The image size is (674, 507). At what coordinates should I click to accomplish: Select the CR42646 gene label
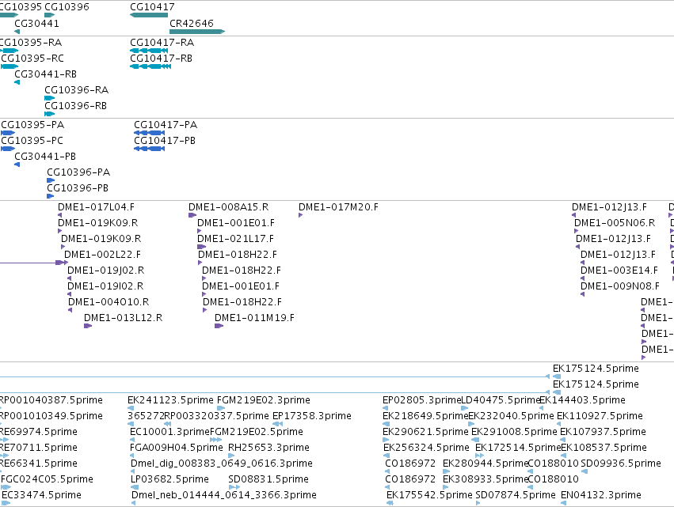click(192, 23)
